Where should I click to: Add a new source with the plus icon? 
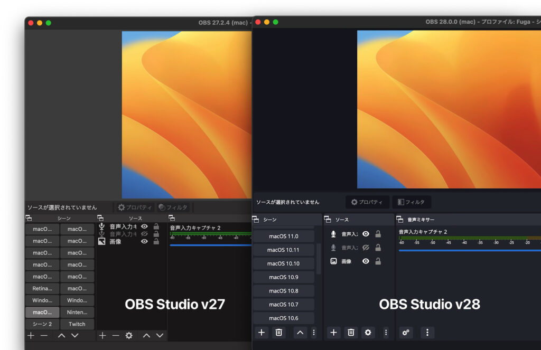(333, 333)
